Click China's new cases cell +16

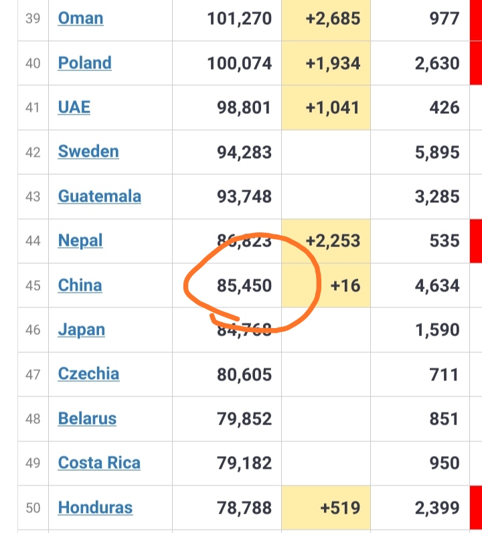click(326, 285)
